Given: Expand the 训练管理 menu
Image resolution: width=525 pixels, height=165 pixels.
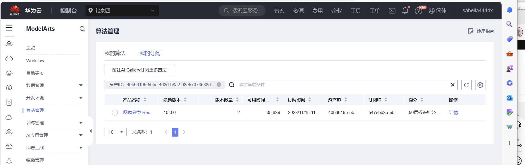Looking at the screenshot, I should click(81, 123).
